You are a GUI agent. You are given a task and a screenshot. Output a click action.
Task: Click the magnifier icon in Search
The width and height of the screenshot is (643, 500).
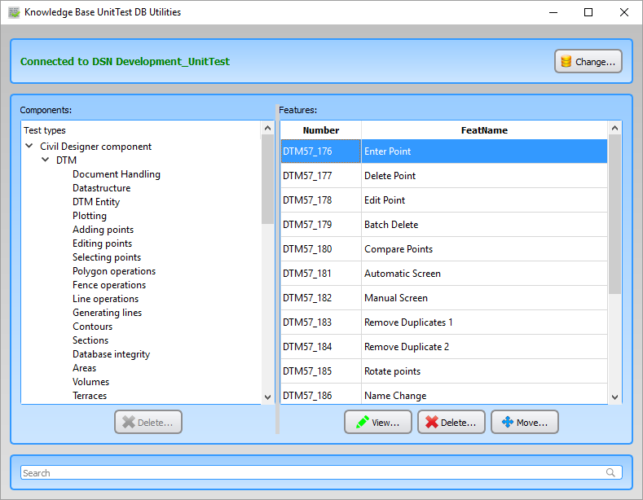[x=610, y=472]
